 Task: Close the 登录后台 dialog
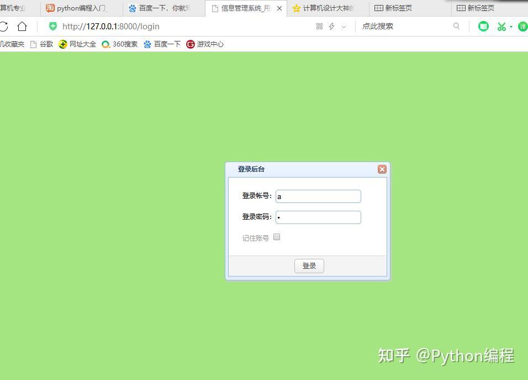point(382,169)
